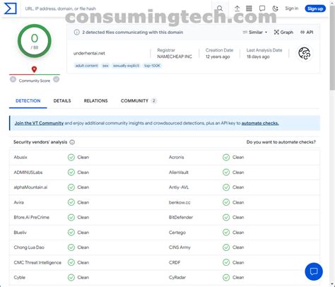335x287 pixels.
Task: Click the Abusix clean checkmark icon
Action: click(71, 157)
